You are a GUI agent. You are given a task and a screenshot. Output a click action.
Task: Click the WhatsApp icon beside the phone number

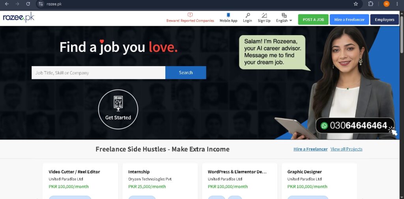pos(324,126)
